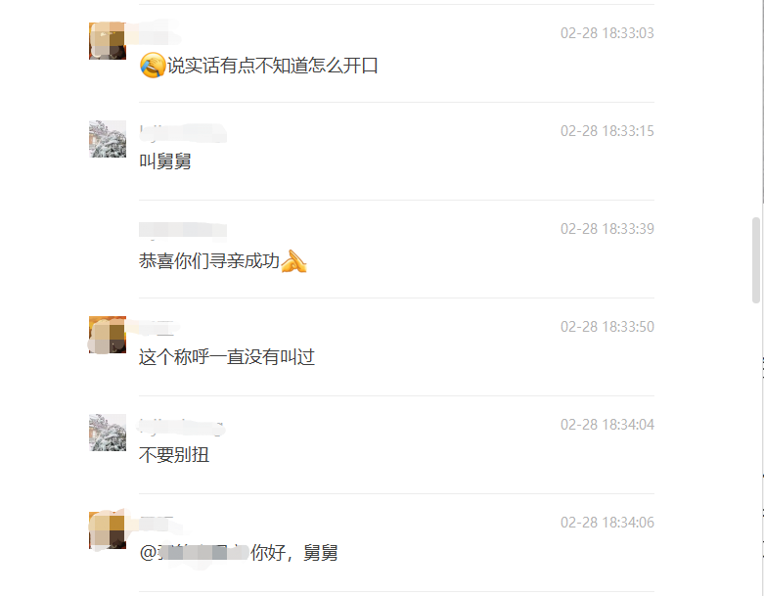Click the sender name above 叫舅舅
The height and width of the screenshot is (596, 764).
coord(183,132)
